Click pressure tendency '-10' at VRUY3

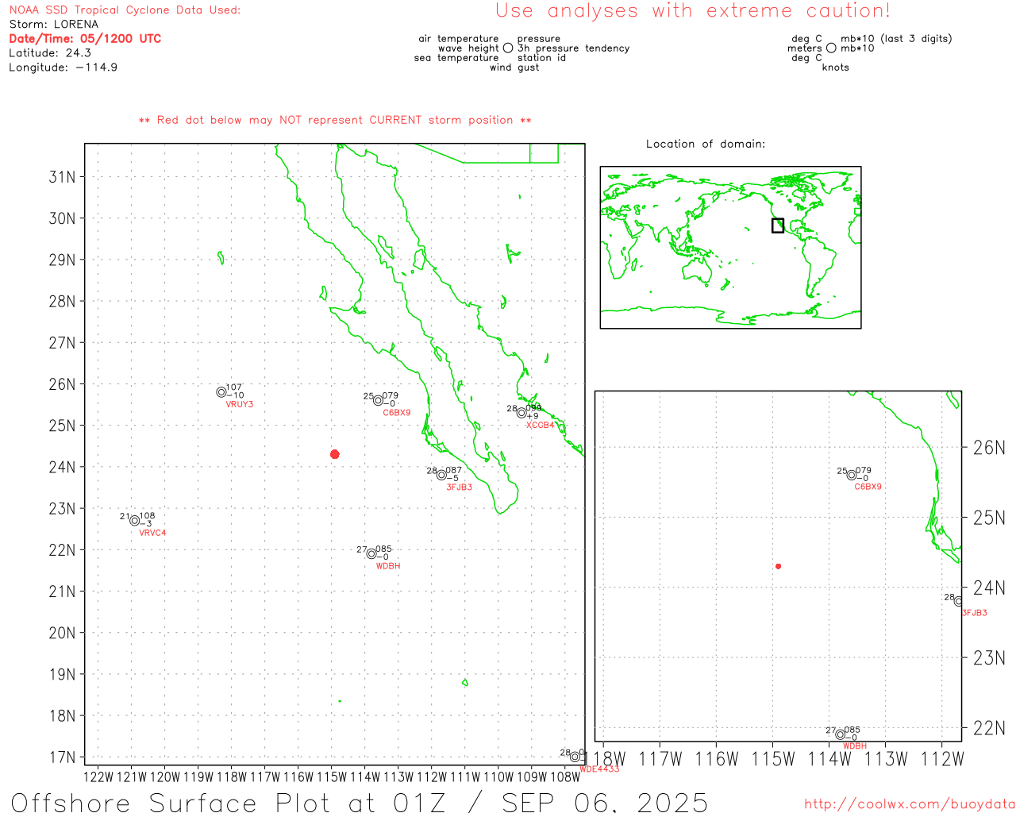pos(236,395)
